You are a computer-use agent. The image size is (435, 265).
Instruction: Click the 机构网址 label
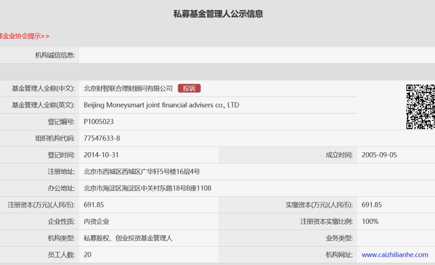coord(339,255)
